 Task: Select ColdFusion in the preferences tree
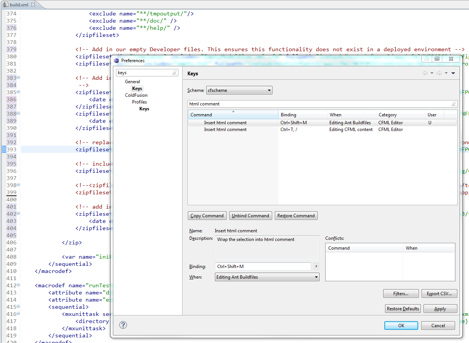pyautogui.click(x=136, y=95)
